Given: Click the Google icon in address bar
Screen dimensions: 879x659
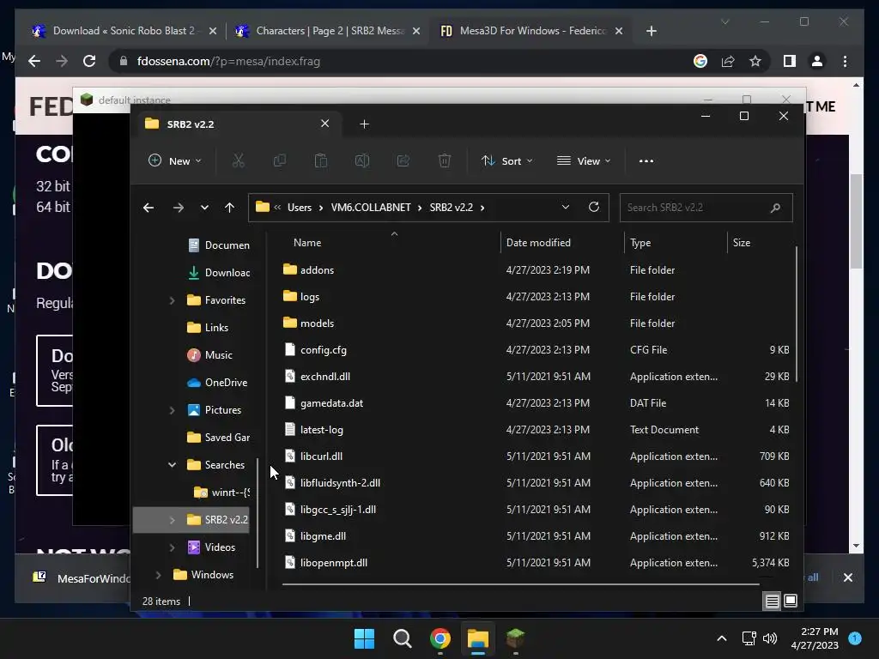Looking at the screenshot, I should coord(700,61).
